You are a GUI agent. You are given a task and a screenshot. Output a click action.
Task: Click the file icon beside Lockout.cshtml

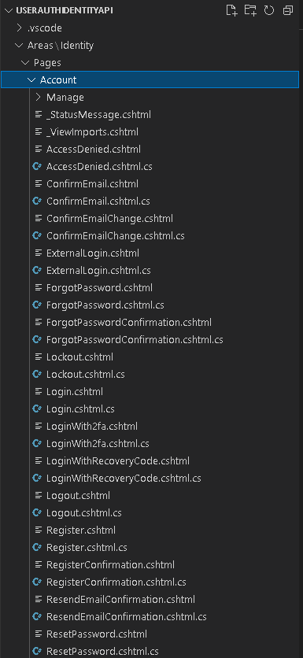tap(39, 357)
